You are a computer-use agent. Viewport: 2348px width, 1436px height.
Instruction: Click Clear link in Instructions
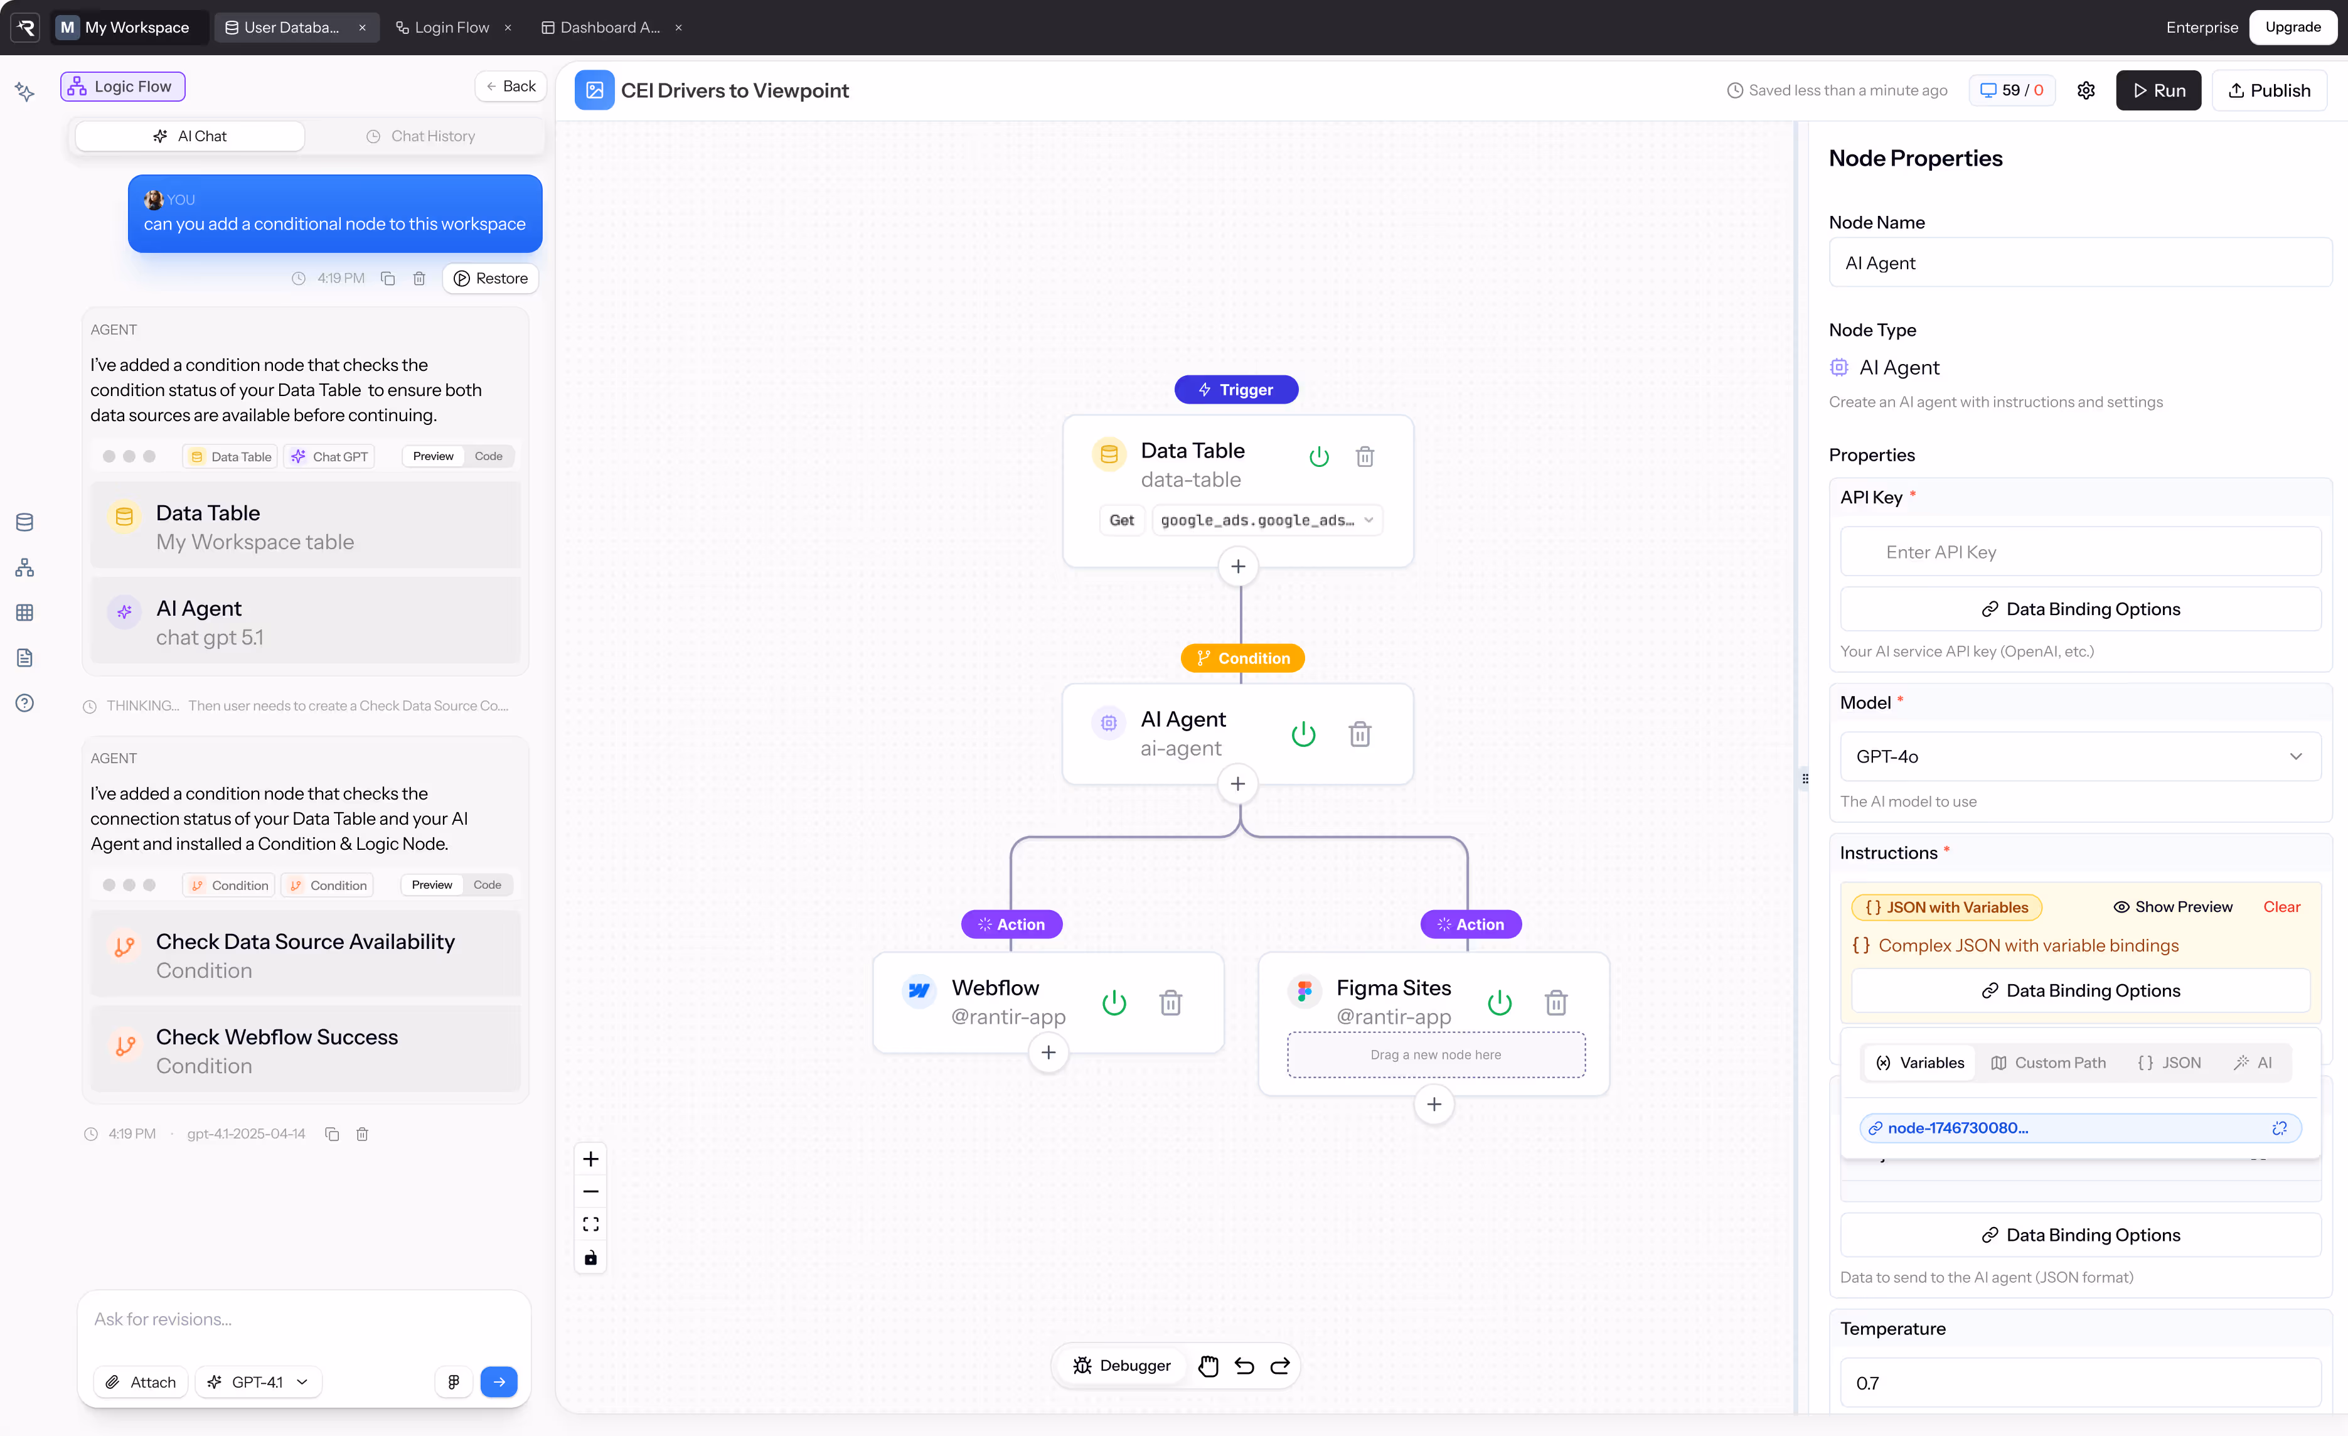pos(2281,907)
